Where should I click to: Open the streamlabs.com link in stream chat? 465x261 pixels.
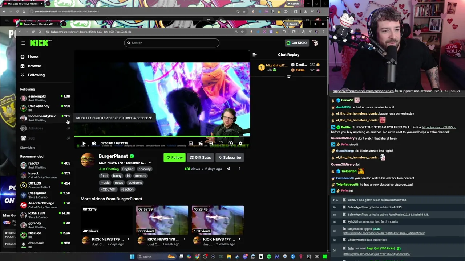click(363, 91)
